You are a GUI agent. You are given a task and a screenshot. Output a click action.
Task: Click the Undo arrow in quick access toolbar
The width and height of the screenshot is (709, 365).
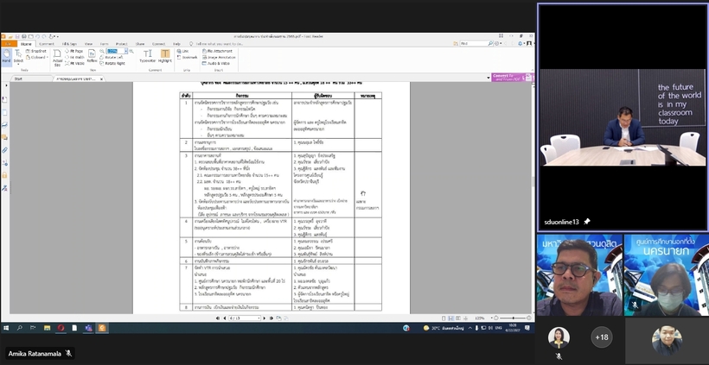tap(37, 36)
